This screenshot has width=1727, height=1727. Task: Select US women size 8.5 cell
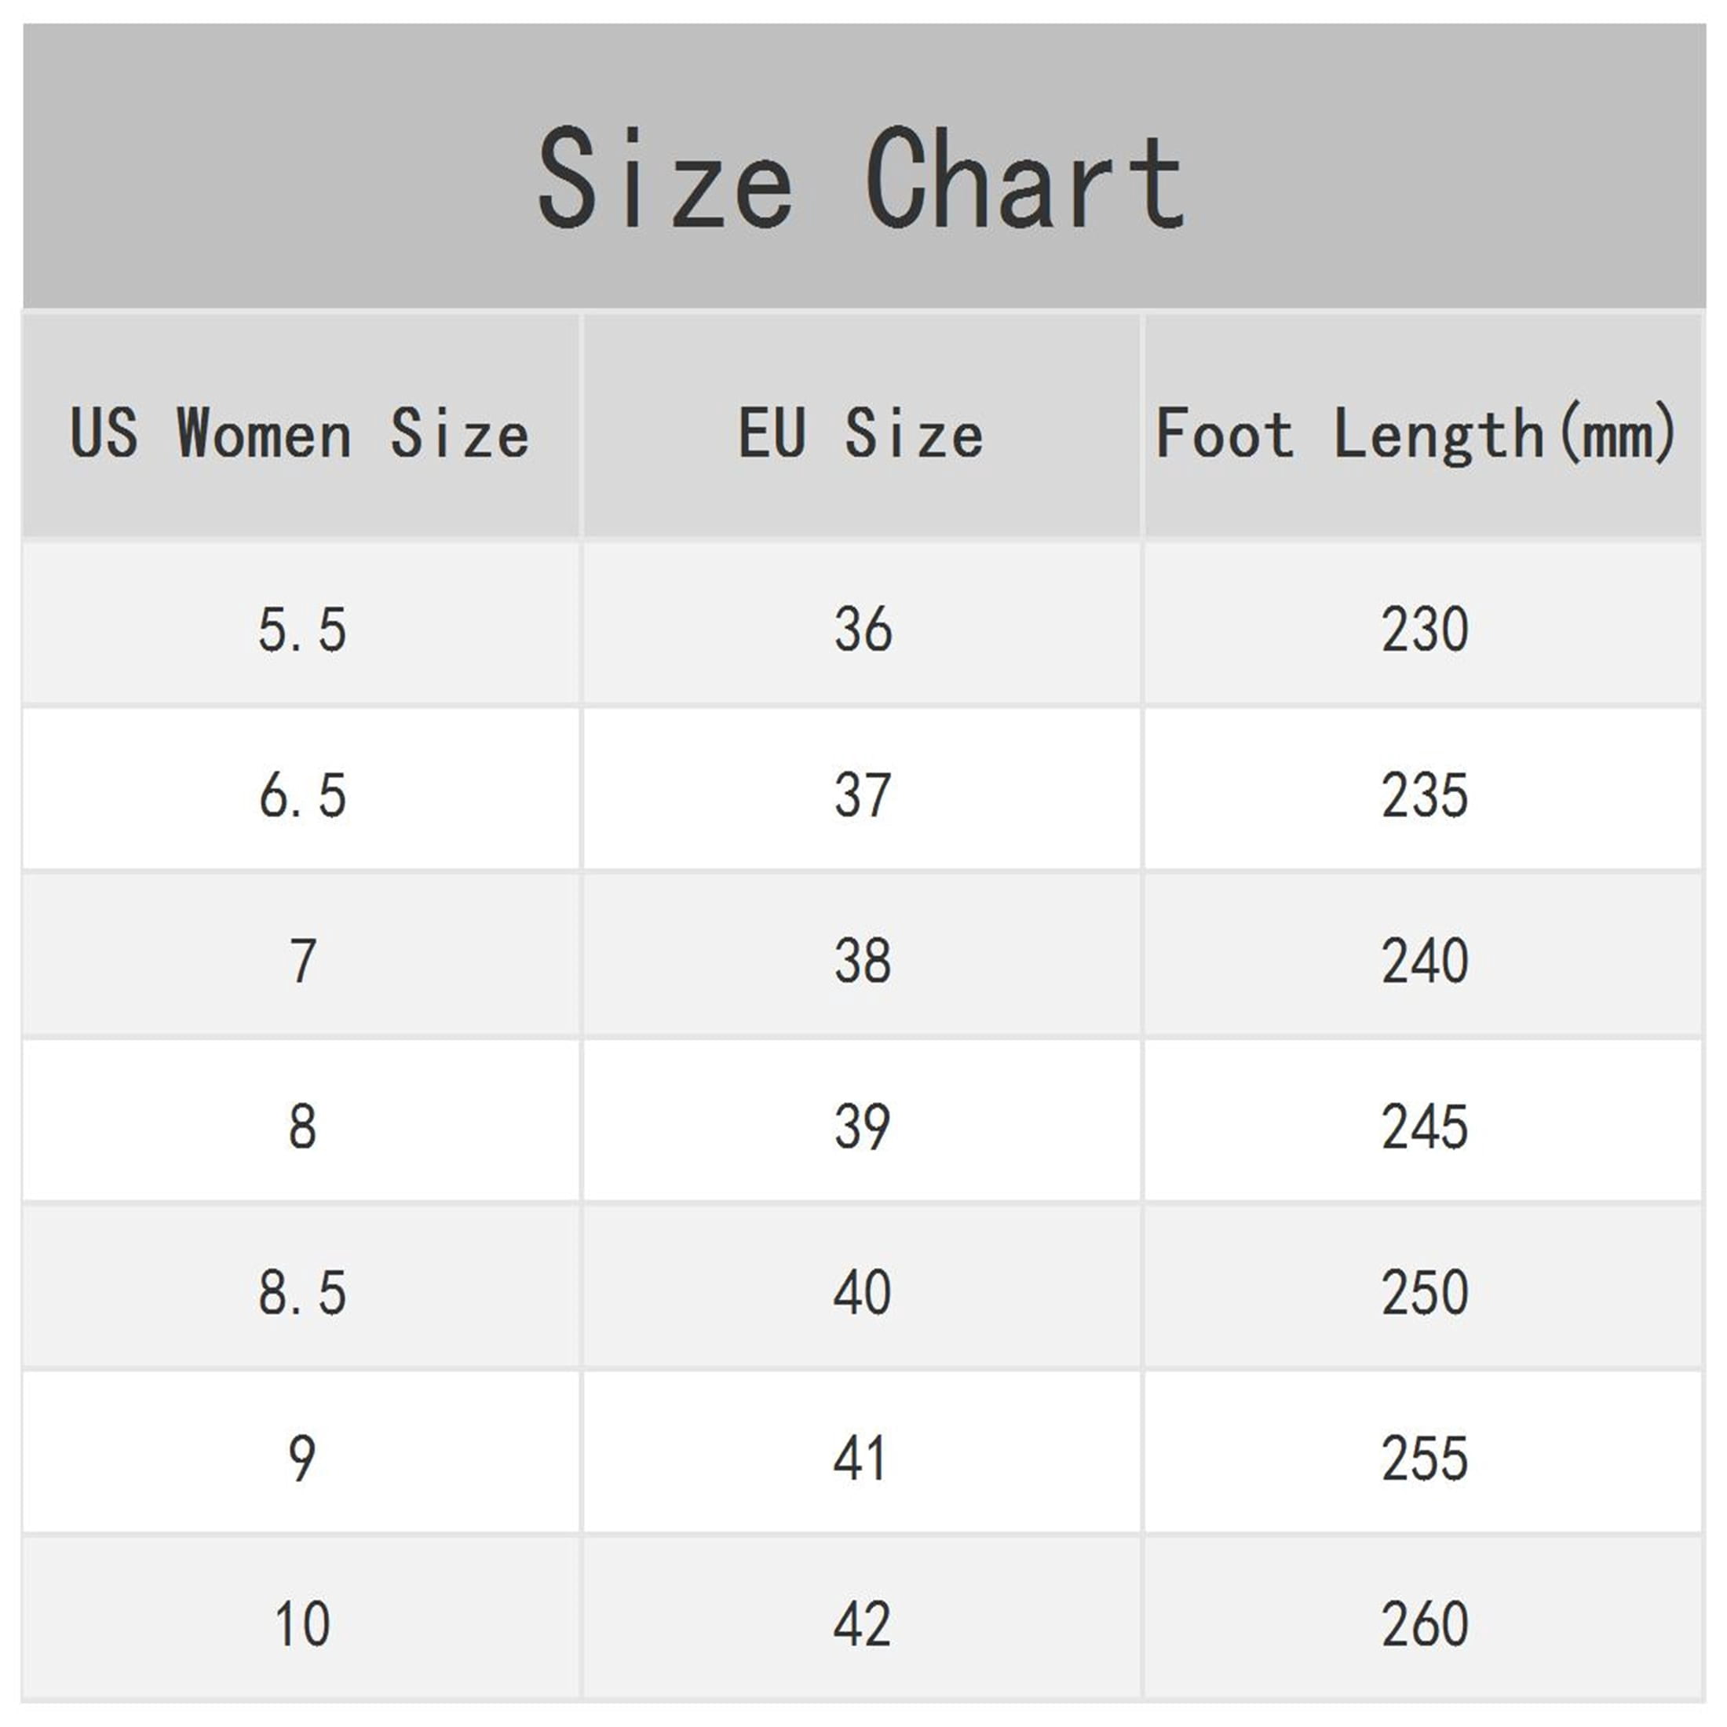[x=301, y=1287]
